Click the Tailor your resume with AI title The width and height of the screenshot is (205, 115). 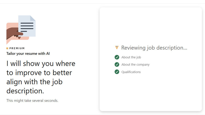[28, 54]
